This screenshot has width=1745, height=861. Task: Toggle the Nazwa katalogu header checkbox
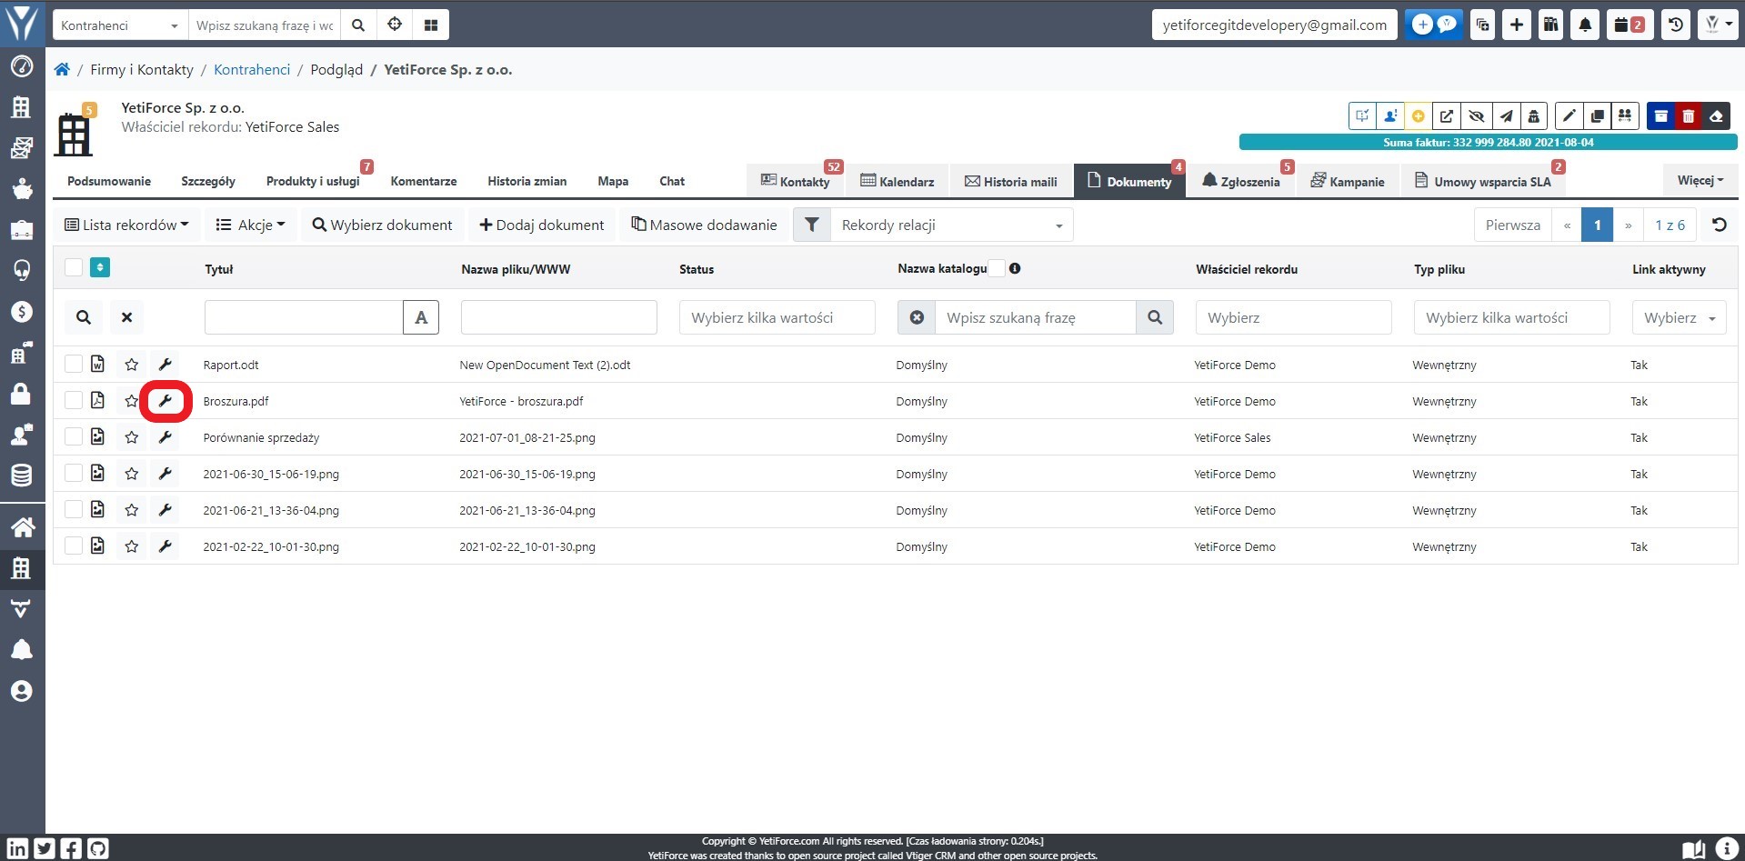point(997,268)
